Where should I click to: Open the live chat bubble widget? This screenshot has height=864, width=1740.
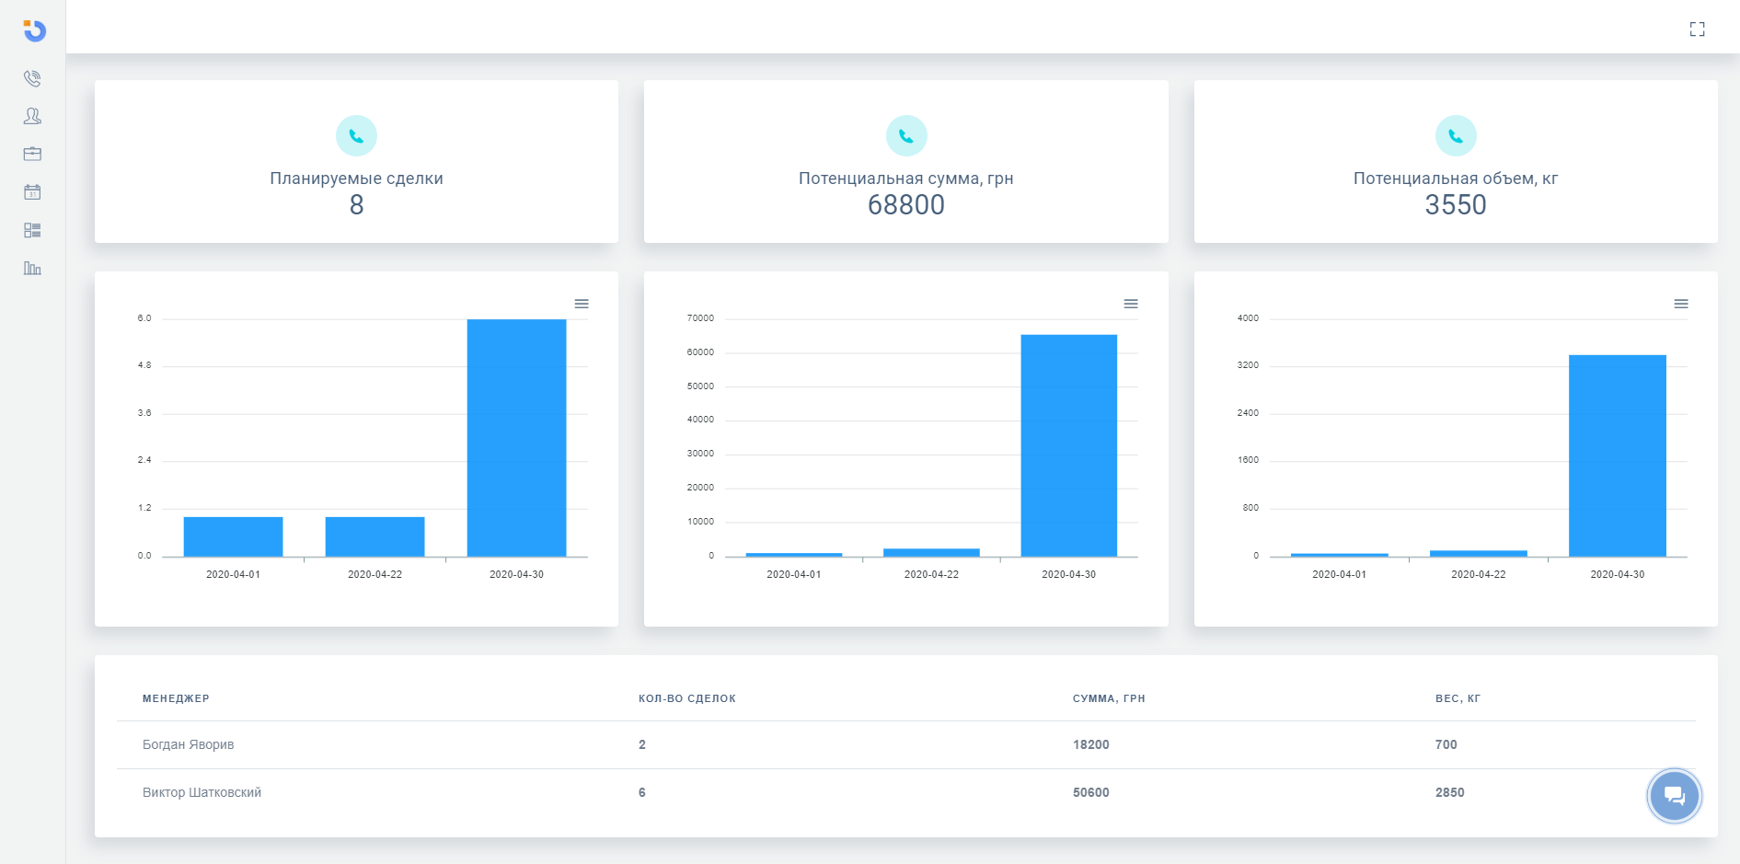tap(1674, 796)
